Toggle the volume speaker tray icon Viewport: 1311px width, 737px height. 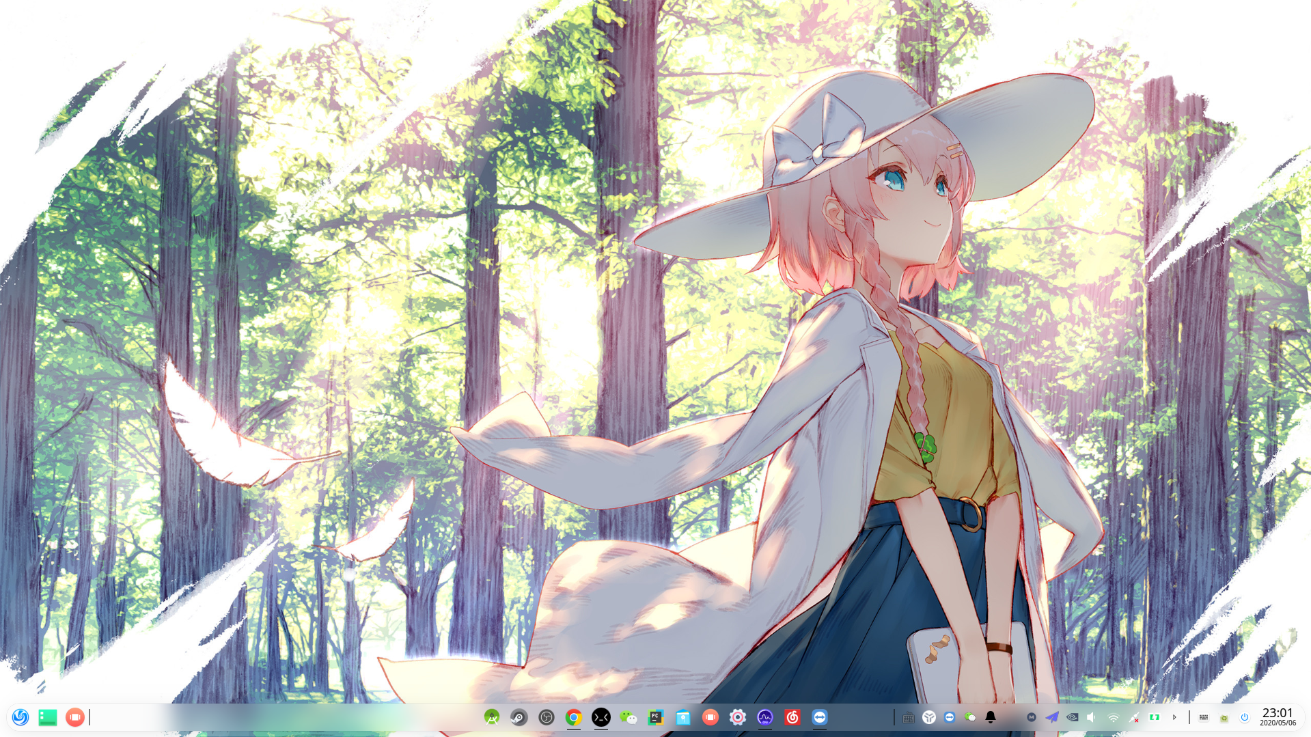[x=1092, y=717]
